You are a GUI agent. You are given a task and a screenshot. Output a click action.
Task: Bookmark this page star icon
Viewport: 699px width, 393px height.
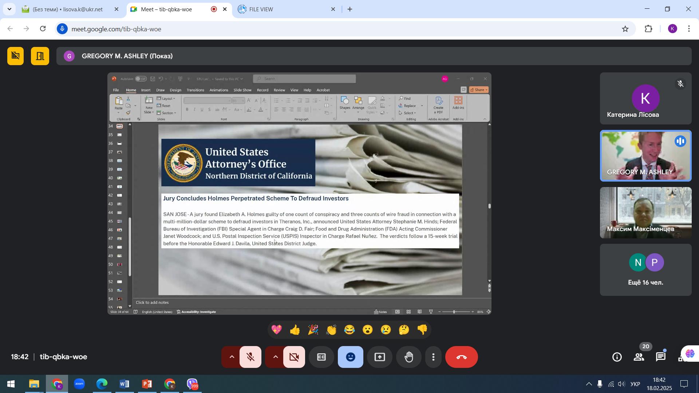[x=625, y=29]
